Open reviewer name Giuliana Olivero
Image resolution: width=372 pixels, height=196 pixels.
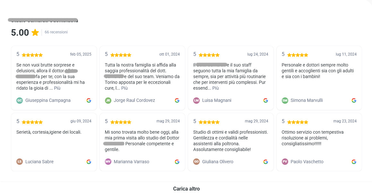coord(218,162)
